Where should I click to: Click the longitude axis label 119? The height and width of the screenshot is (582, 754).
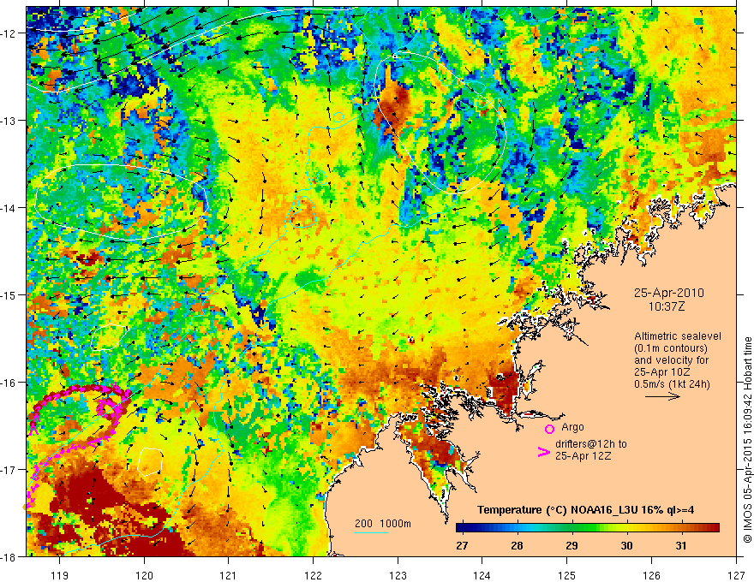pyautogui.click(x=60, y=575)
